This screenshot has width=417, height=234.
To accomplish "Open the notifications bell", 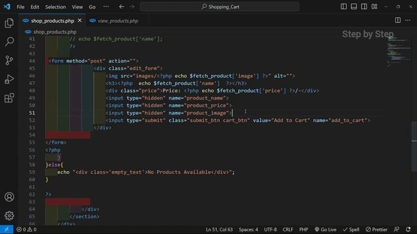I will coord(409,229).
